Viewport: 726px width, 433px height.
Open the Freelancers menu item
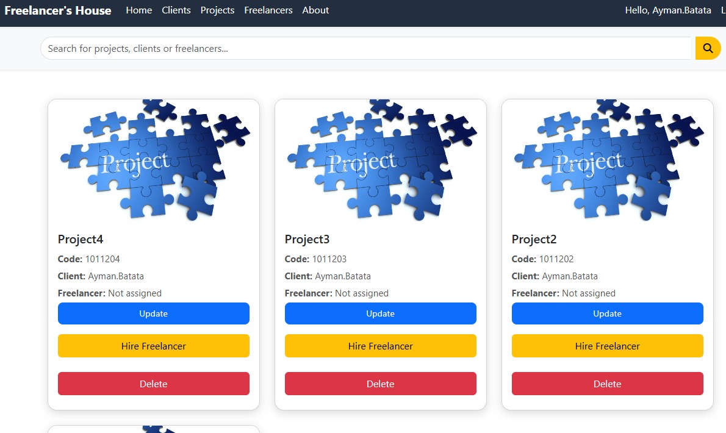coord(268,10)
